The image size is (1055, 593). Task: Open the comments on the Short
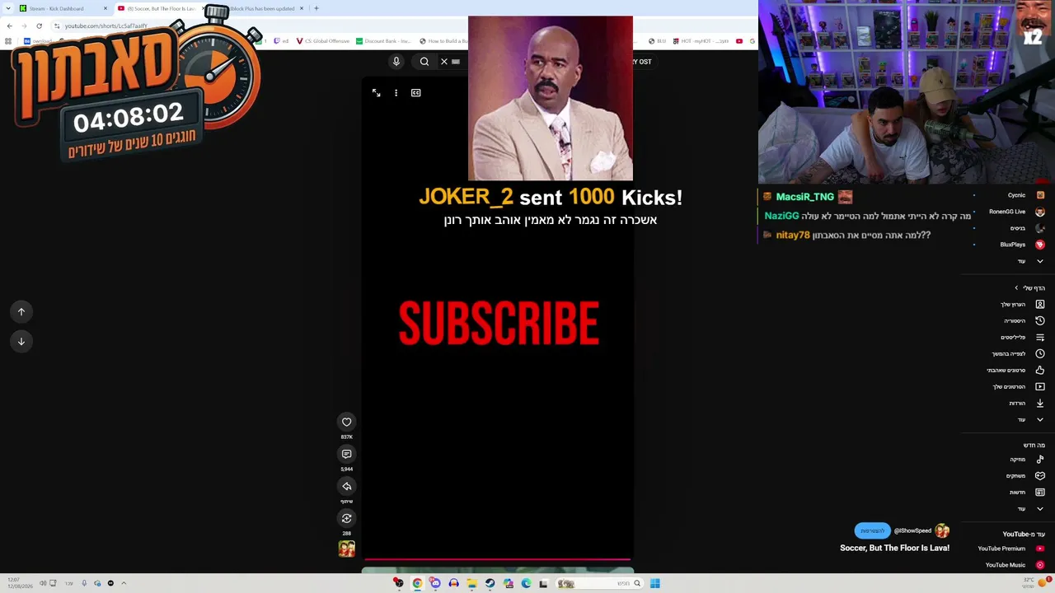tap(347, 454)
